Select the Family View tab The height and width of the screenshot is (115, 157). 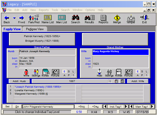(x=12, y=29)
